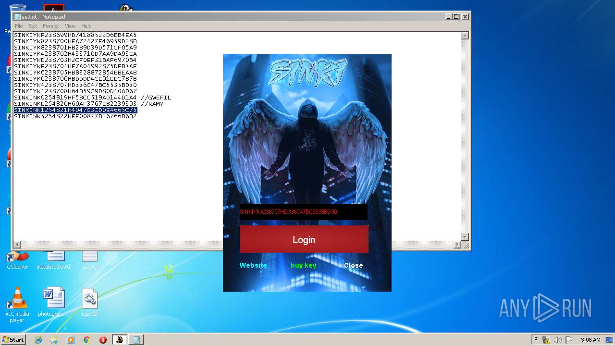
Task: Click the volume speaker tray icon
Action: pos(558,340)
